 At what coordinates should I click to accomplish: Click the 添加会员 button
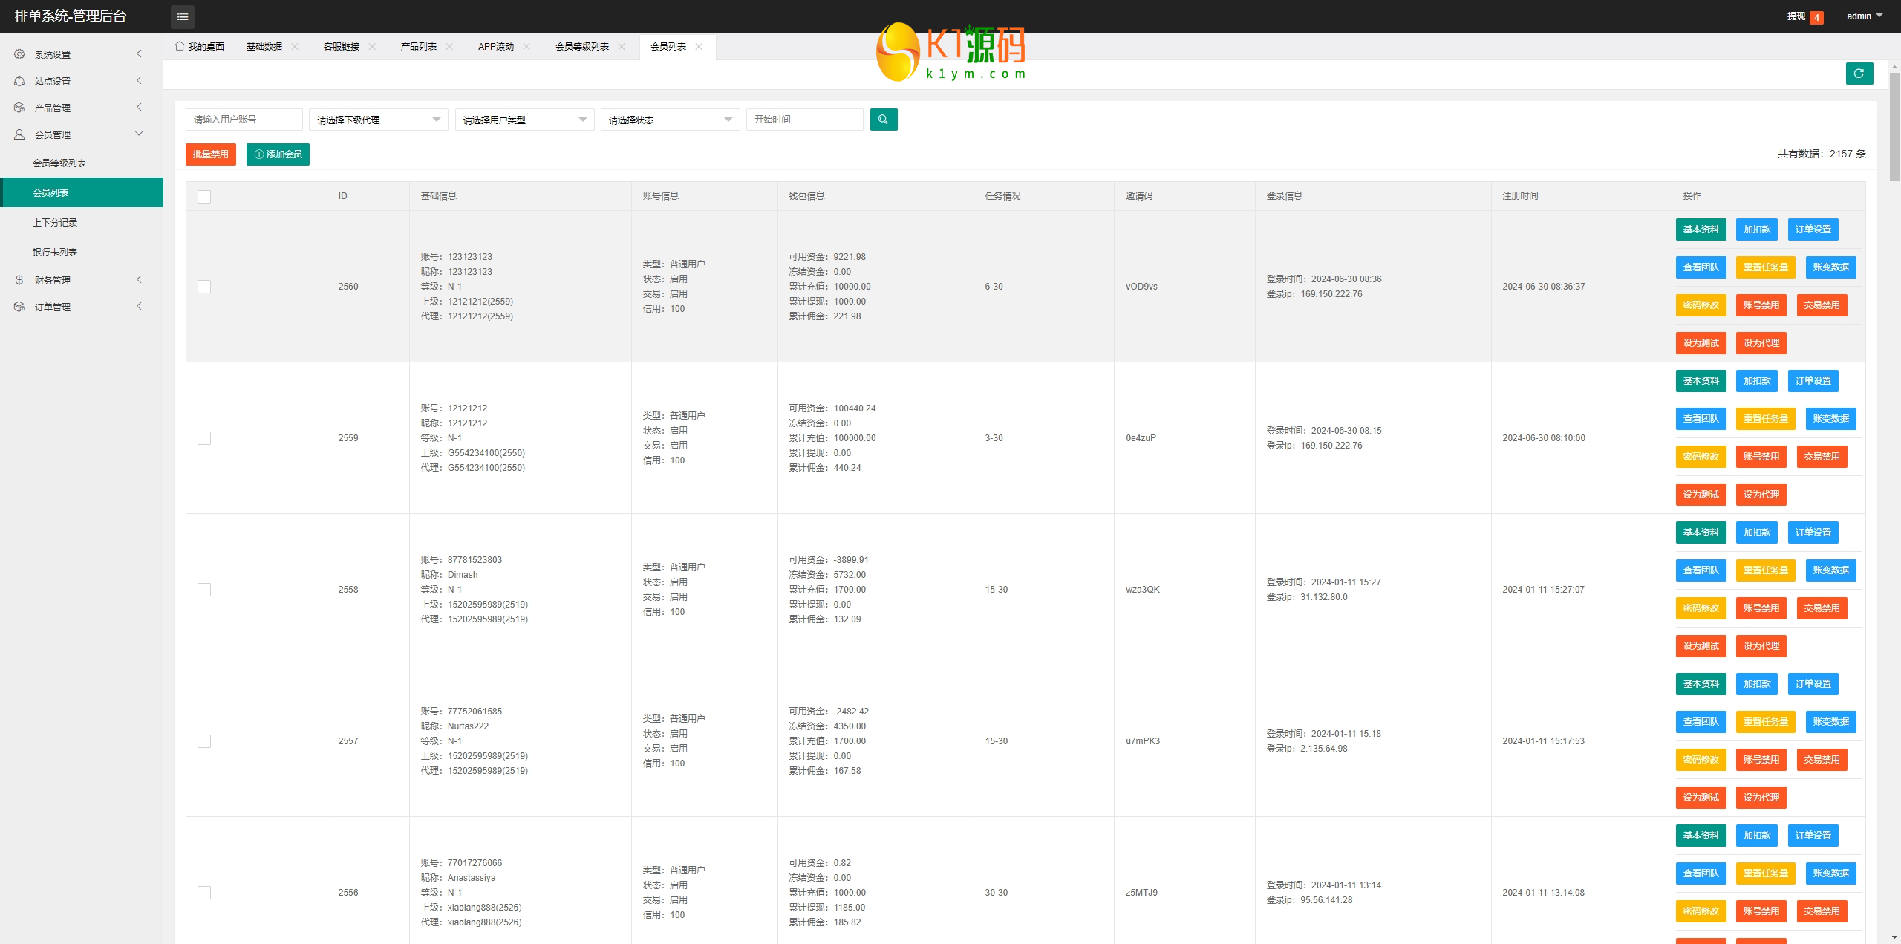(278, 154)
